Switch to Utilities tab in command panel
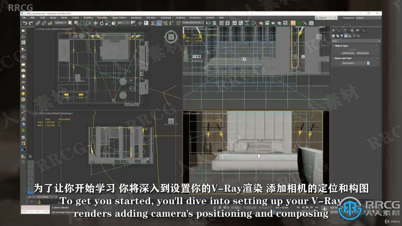 point(364,30)
